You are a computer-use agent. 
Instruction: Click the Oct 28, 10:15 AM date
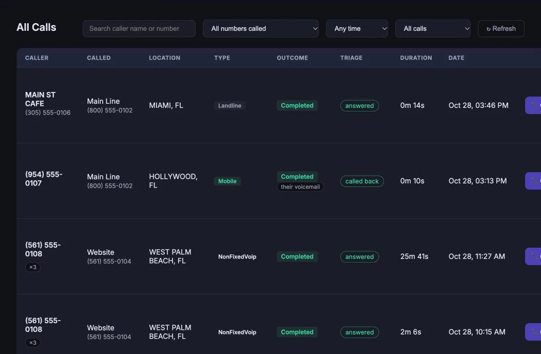[x=477, y=332]
